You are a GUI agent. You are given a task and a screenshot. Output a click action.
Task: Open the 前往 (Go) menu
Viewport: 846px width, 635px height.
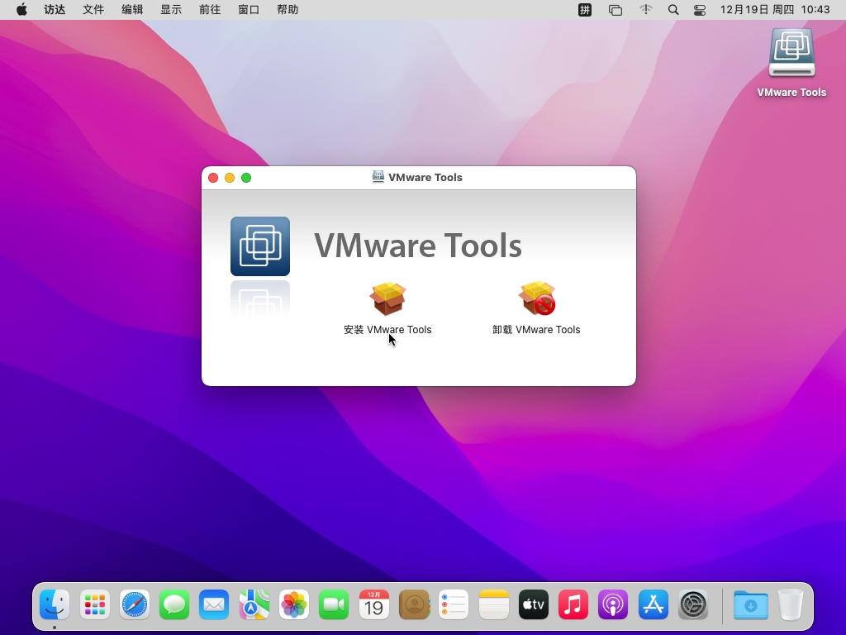tap(210, 10)
